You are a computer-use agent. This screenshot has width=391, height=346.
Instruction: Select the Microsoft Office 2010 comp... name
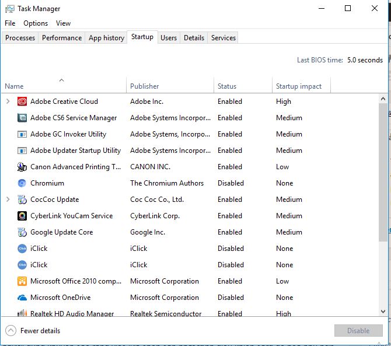coord(76,281)
